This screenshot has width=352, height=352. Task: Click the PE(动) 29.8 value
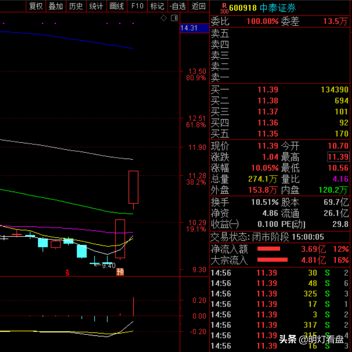[340, 224]
